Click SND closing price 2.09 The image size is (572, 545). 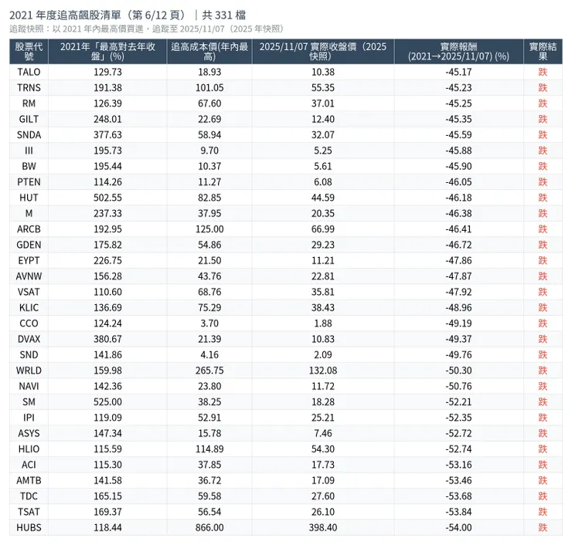323,354
